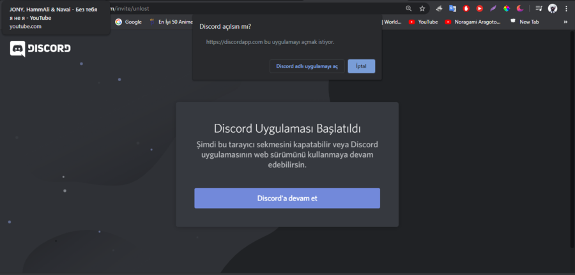Open the YouTube bookmark

[424, 22]
